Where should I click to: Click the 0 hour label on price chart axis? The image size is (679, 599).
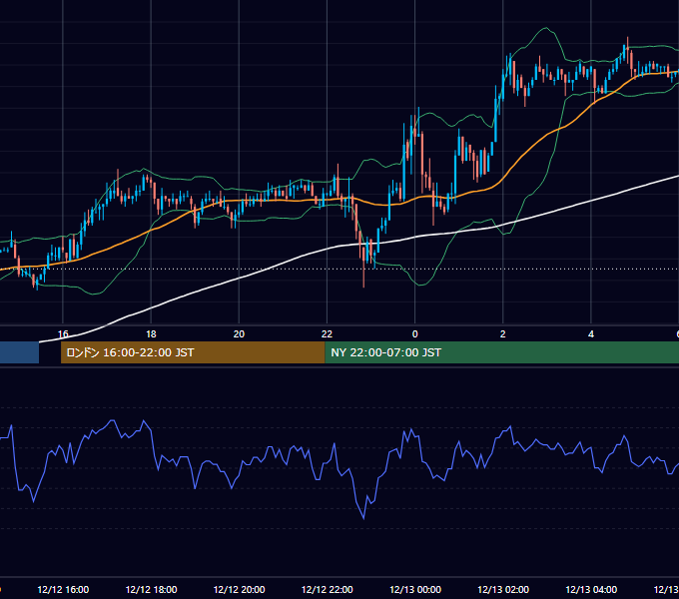414,334
